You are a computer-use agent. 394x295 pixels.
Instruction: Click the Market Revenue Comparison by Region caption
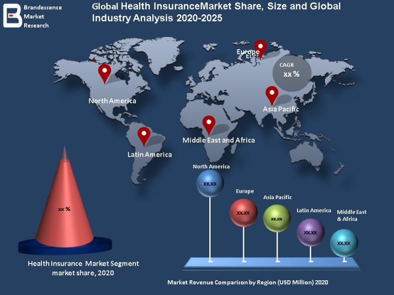(x=248, y=282)
